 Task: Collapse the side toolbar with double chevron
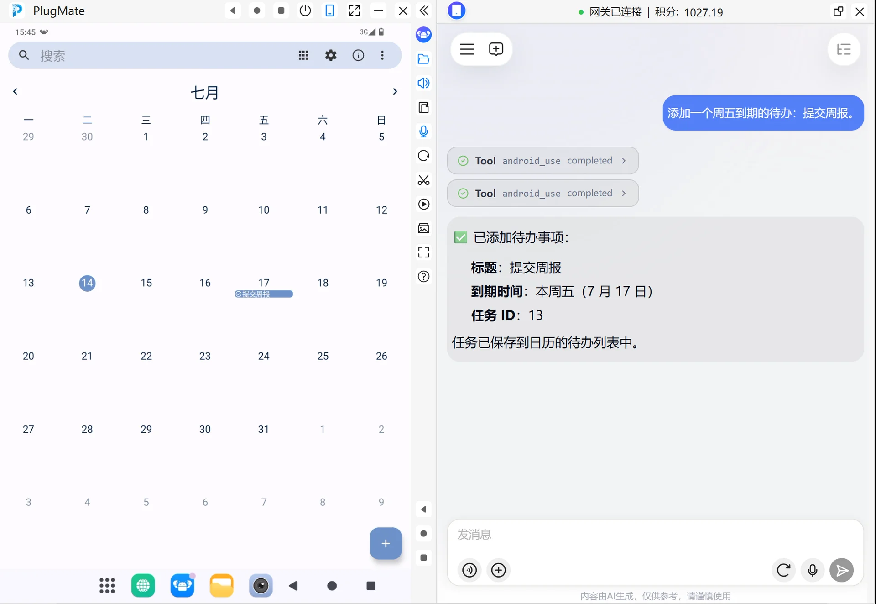424,11
